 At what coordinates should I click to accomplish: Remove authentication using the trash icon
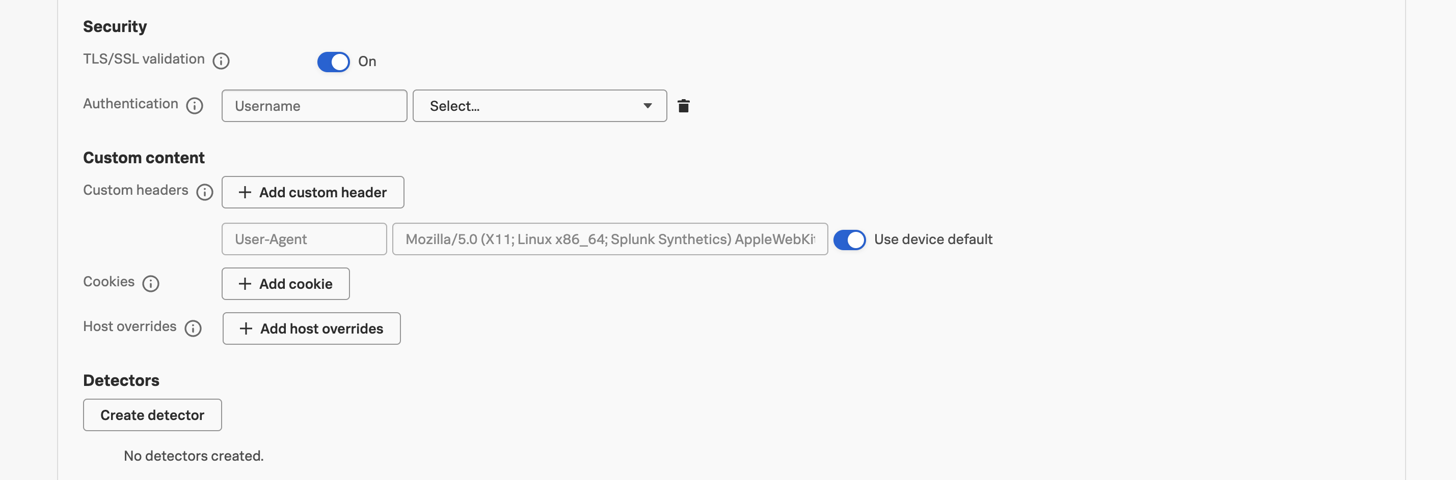click(684, 105)
